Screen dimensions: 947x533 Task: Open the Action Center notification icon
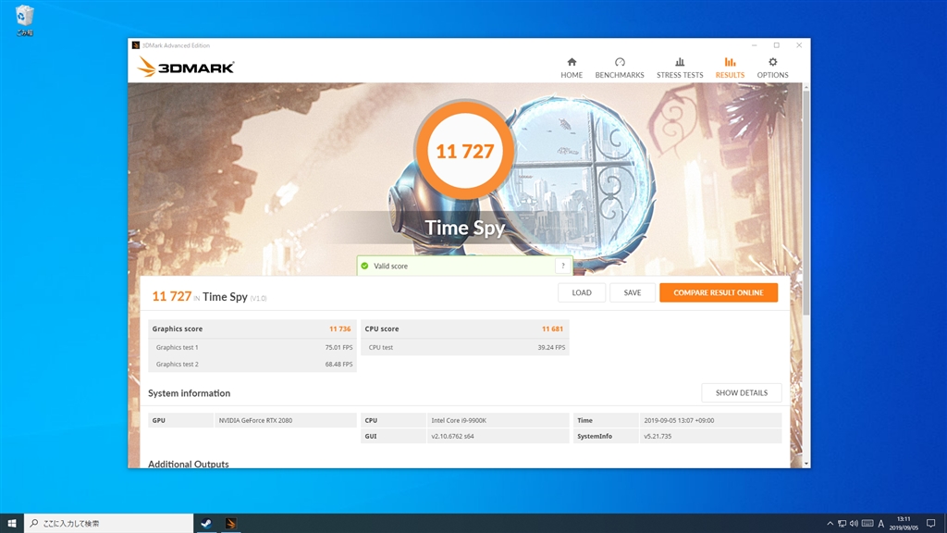pos(931,524)
